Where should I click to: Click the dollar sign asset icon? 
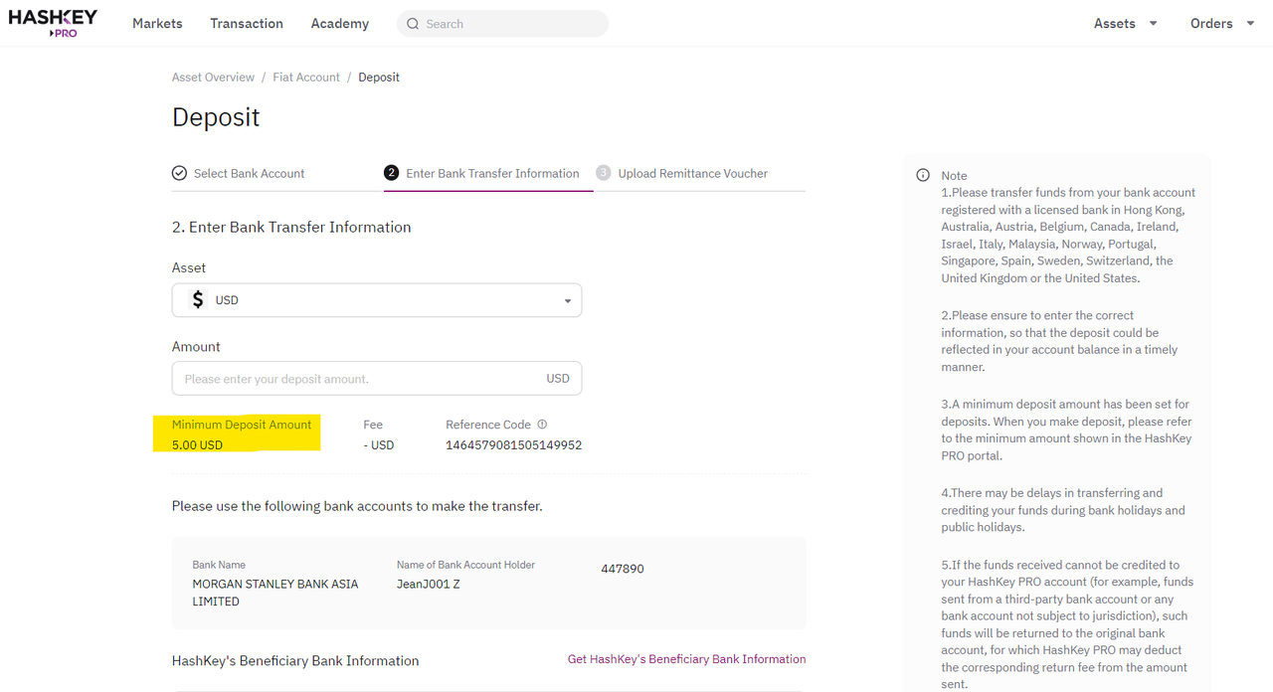coord(198,299)
